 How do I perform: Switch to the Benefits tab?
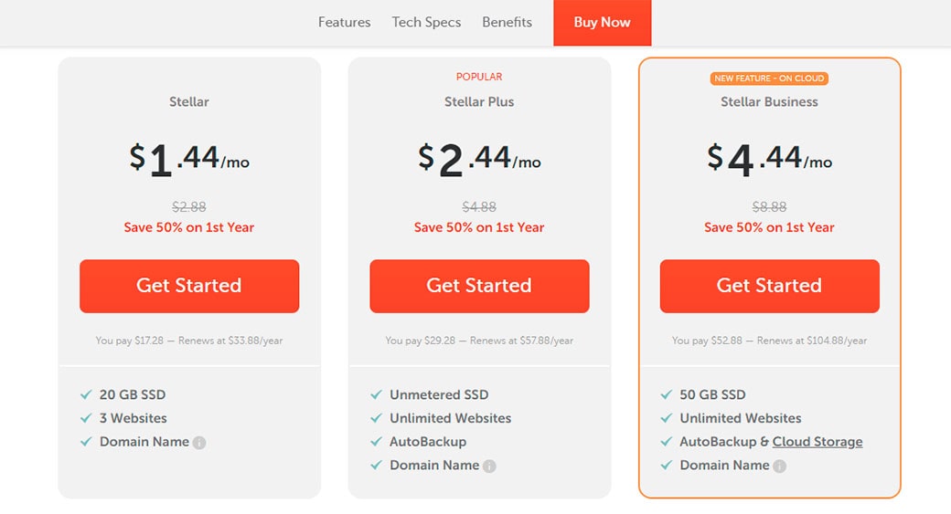pyautogui.click(x=507, y=22)
